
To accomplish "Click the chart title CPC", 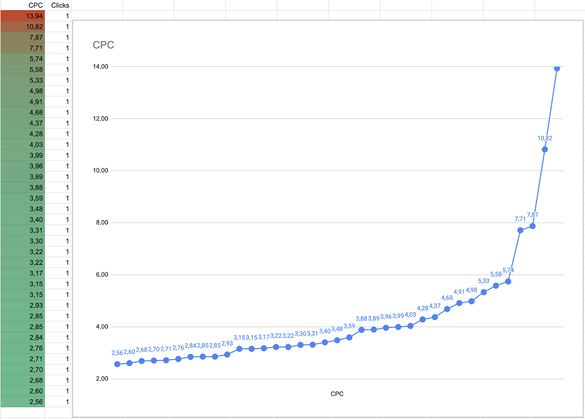I will pyautogui.click(x=103, y=45).
